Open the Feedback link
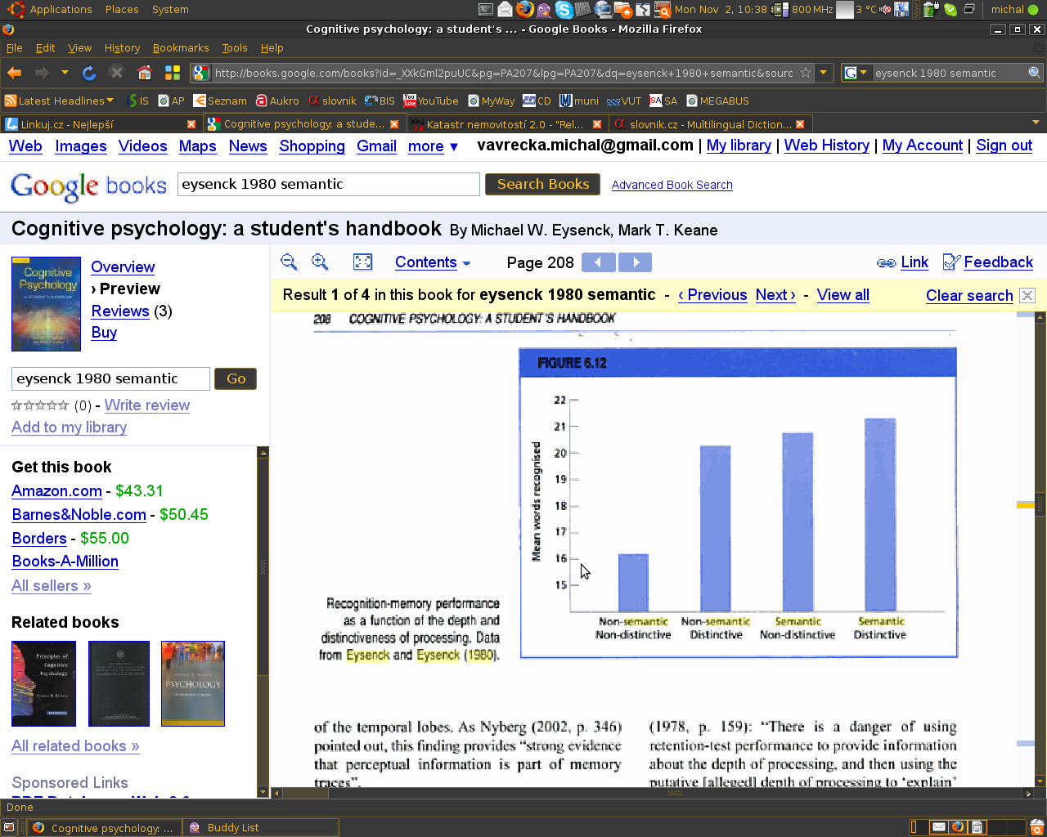1047x837 pixels. [988, 262]
